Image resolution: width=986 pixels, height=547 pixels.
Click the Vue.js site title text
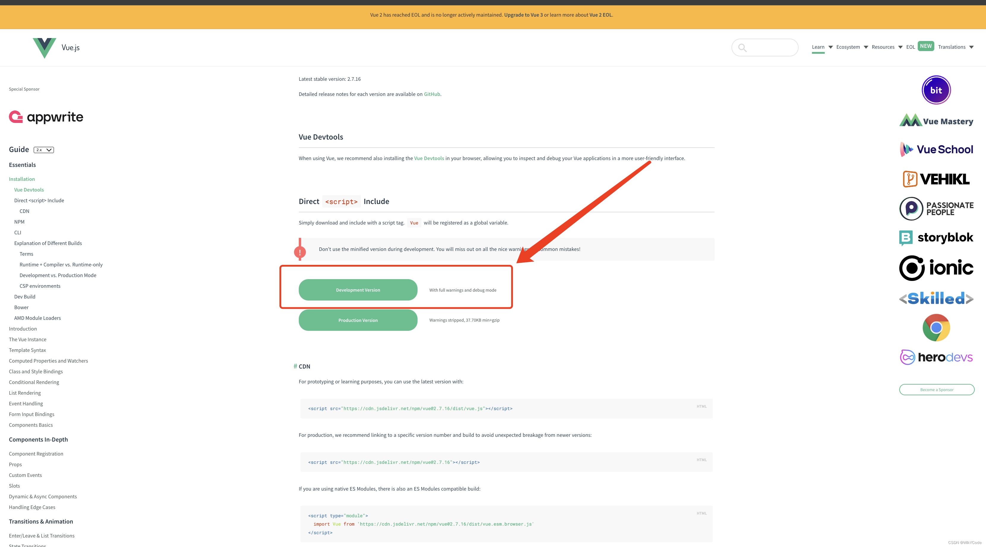click(70, 48)
